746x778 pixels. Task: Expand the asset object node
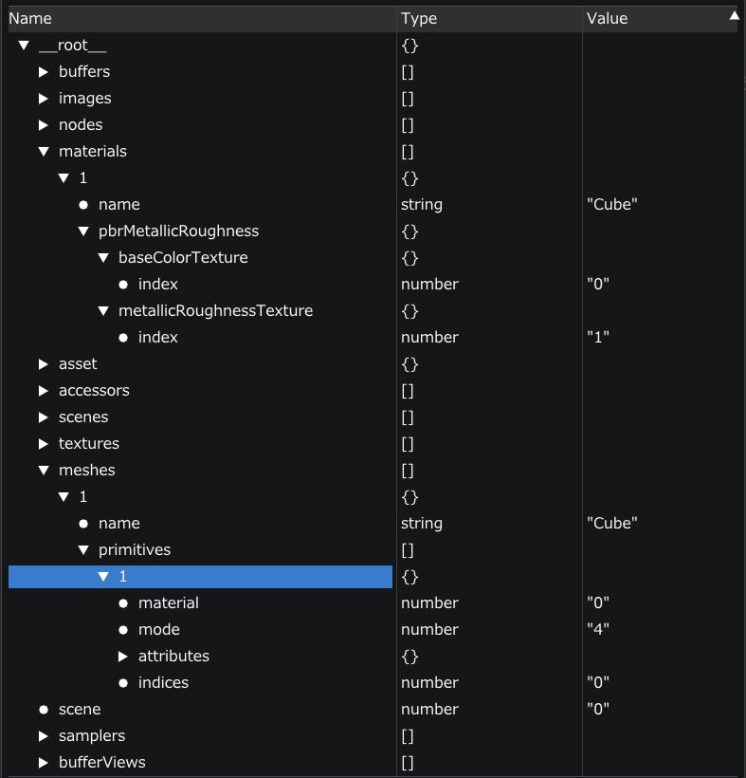[44, 364]
